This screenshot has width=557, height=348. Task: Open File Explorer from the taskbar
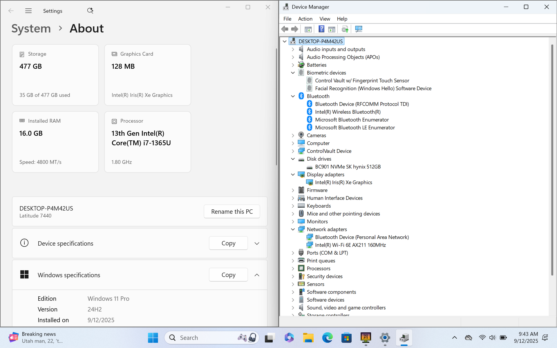coord(308,338)
